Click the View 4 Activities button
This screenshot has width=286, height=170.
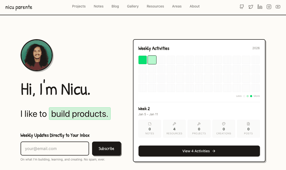tap(199, 151)
